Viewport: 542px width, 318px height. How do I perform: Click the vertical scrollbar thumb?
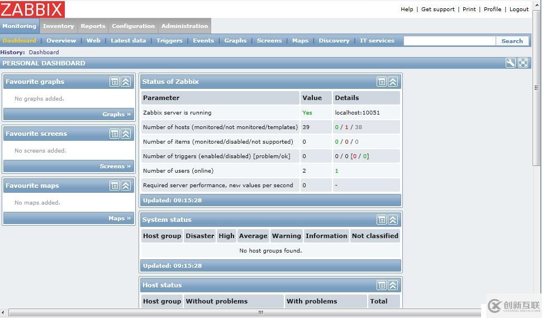(x=536, y=88)
